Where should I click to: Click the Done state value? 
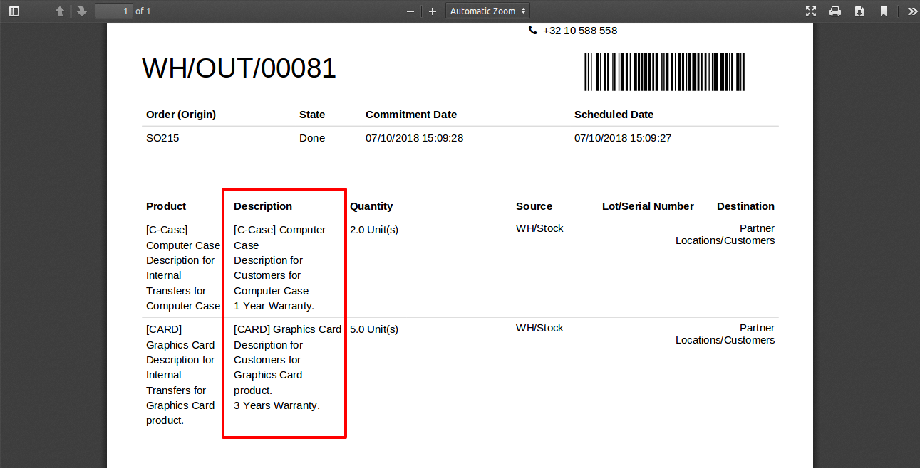(312, 138)
